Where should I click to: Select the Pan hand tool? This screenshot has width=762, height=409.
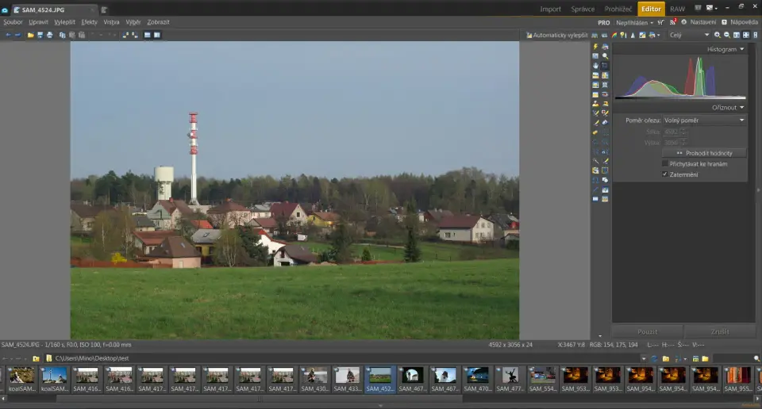click(595, 66)
